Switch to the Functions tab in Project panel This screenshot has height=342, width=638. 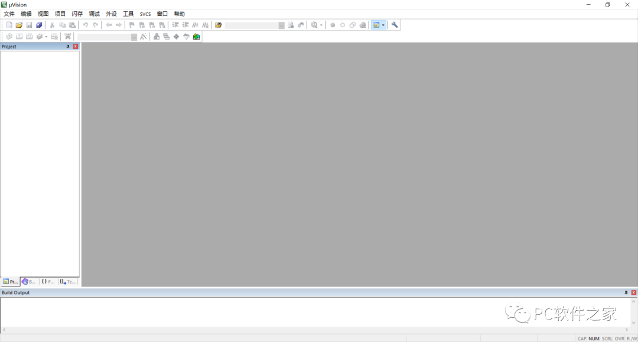click(x=48, y=281)
